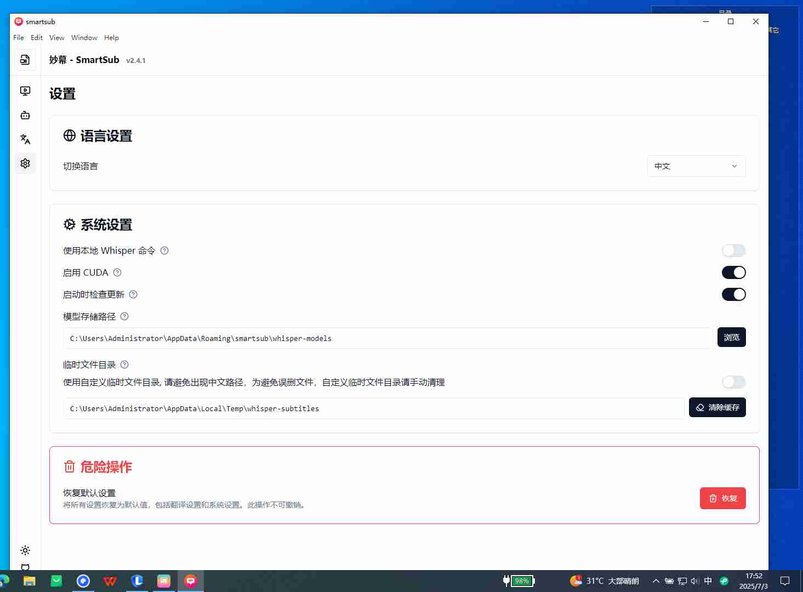
Task: Select the video processing icon in sidebar
Action: (25, 91)
